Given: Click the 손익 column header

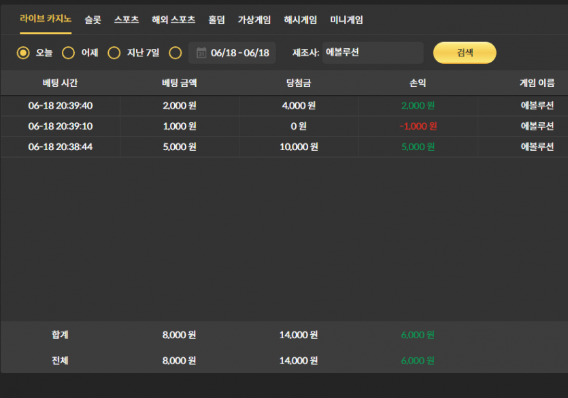Looking at the screenshot, I should pos(418,83).
